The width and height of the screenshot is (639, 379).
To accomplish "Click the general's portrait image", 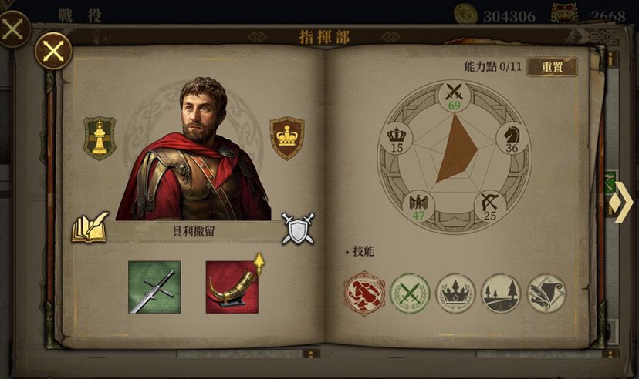I will tap(193, 149).
